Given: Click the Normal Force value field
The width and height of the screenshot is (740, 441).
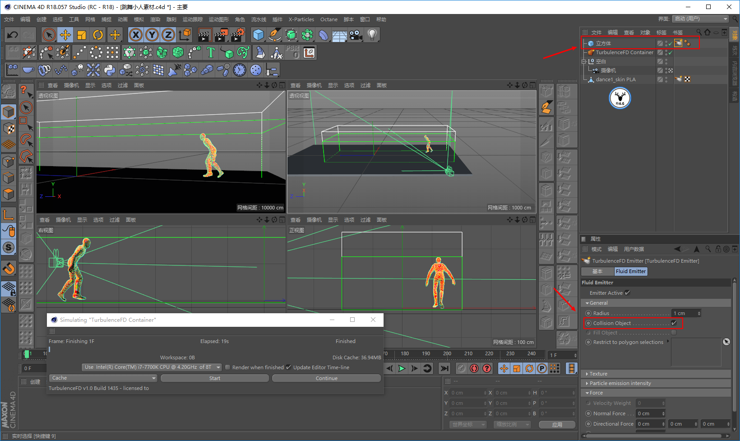Looking at the screenshot, I should point(650,413).
